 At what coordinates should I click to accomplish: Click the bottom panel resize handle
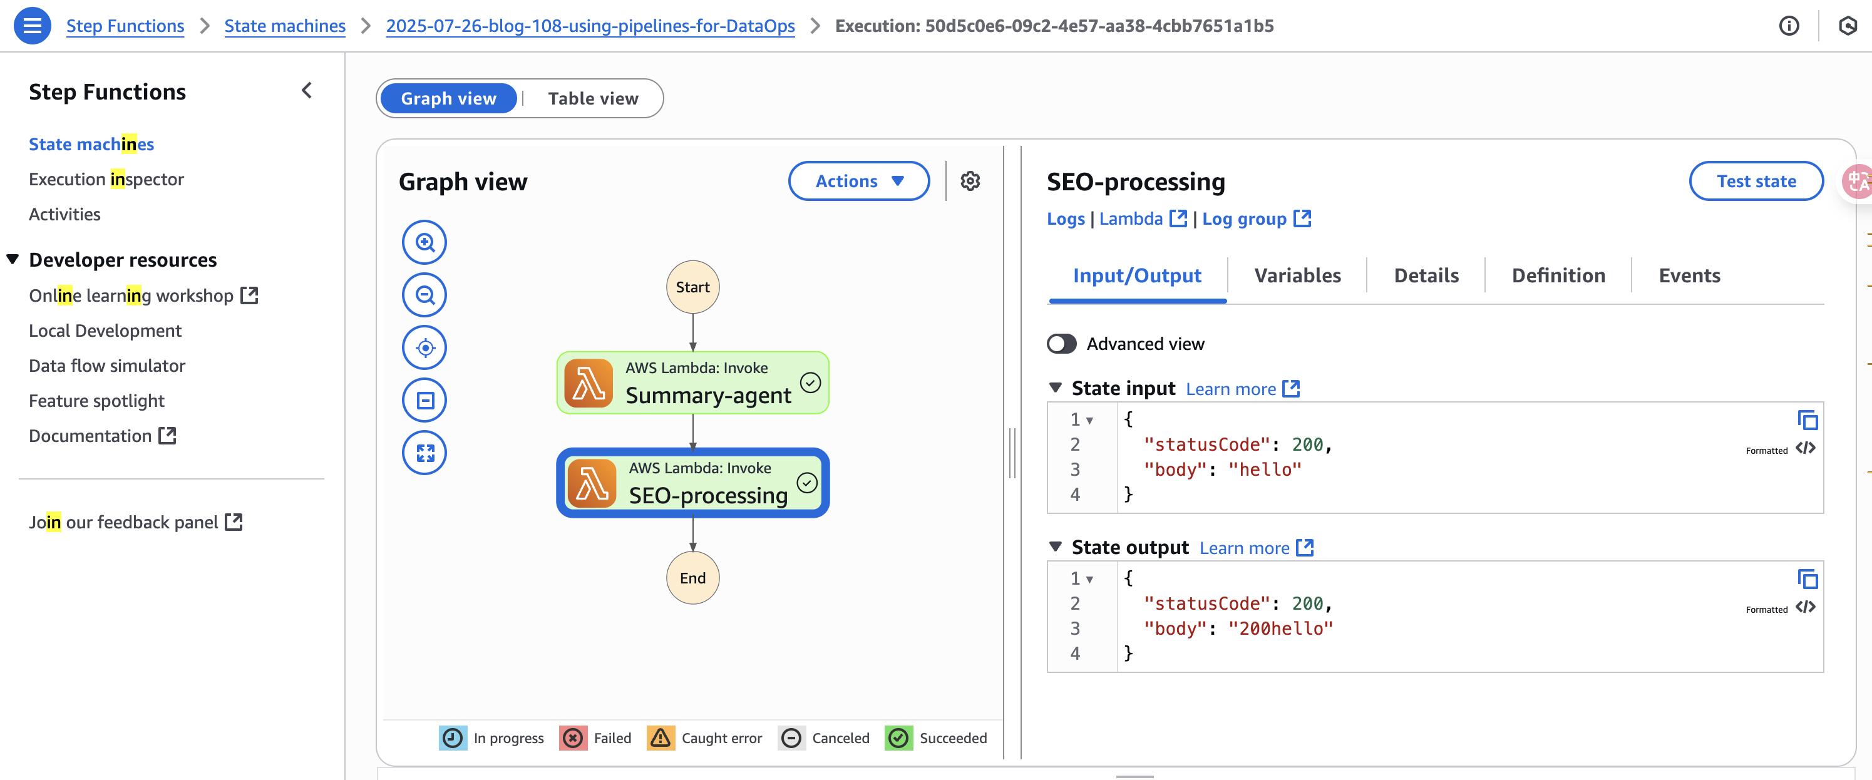pos(1134,776)
